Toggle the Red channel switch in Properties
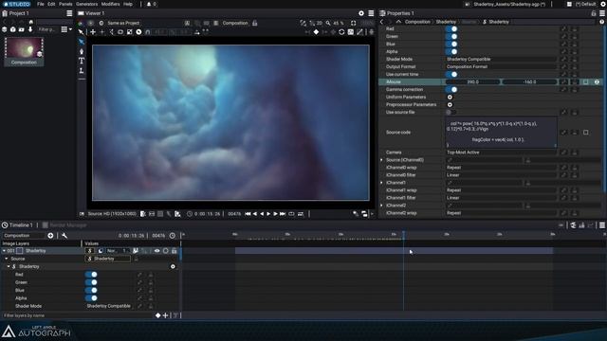 (451, 29)
